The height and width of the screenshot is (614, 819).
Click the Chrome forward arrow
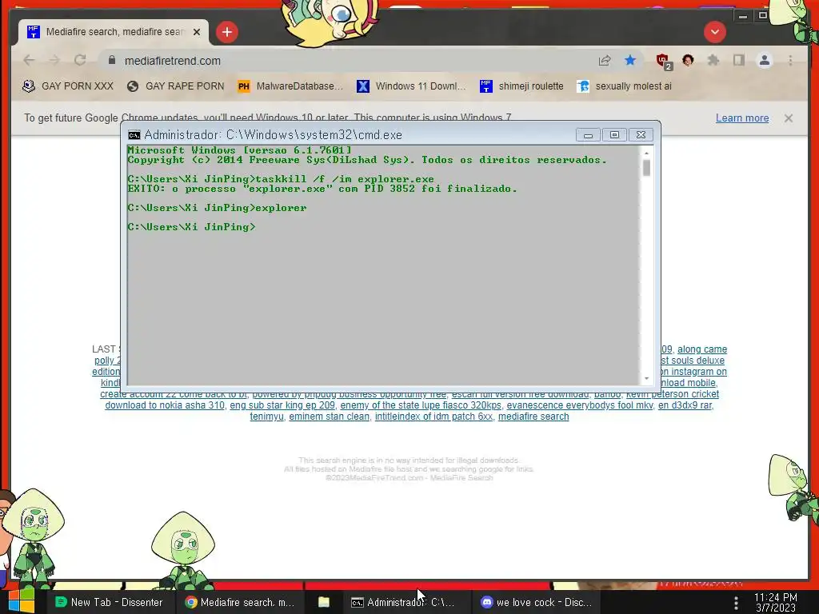click(x=54, y=61)
